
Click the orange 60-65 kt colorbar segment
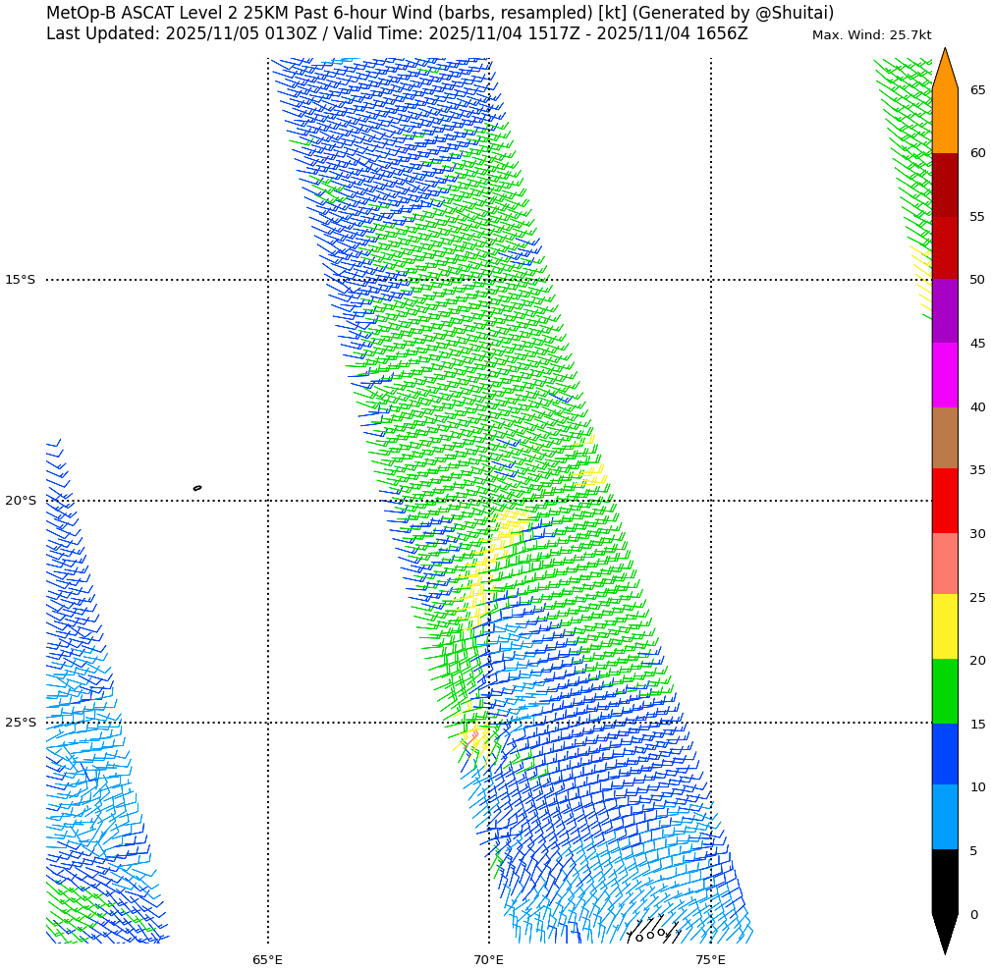[944, 121]
